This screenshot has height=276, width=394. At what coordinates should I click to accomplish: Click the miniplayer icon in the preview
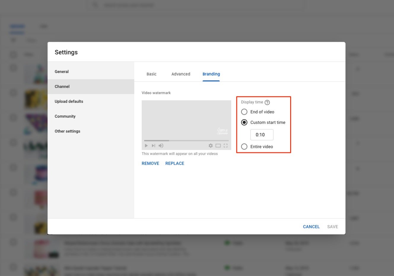(x=218, y=146)
